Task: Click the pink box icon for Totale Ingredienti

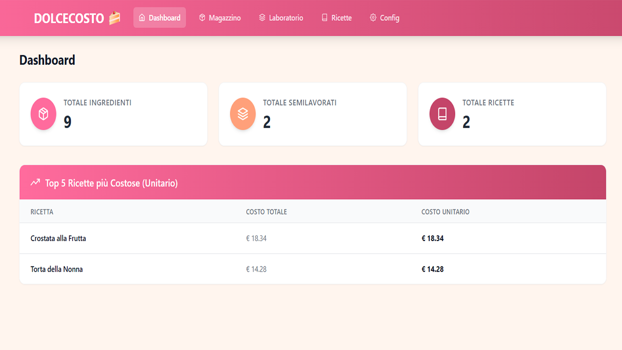Action: click(44, 114)
